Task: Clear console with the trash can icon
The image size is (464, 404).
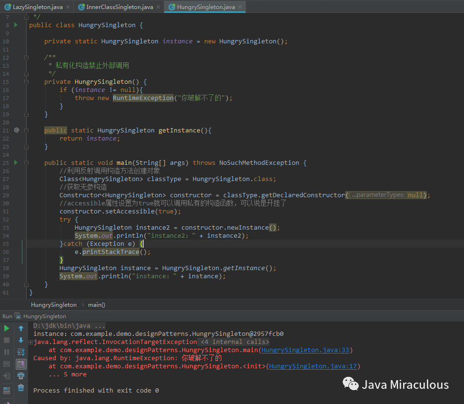Action: click(21, 388)
